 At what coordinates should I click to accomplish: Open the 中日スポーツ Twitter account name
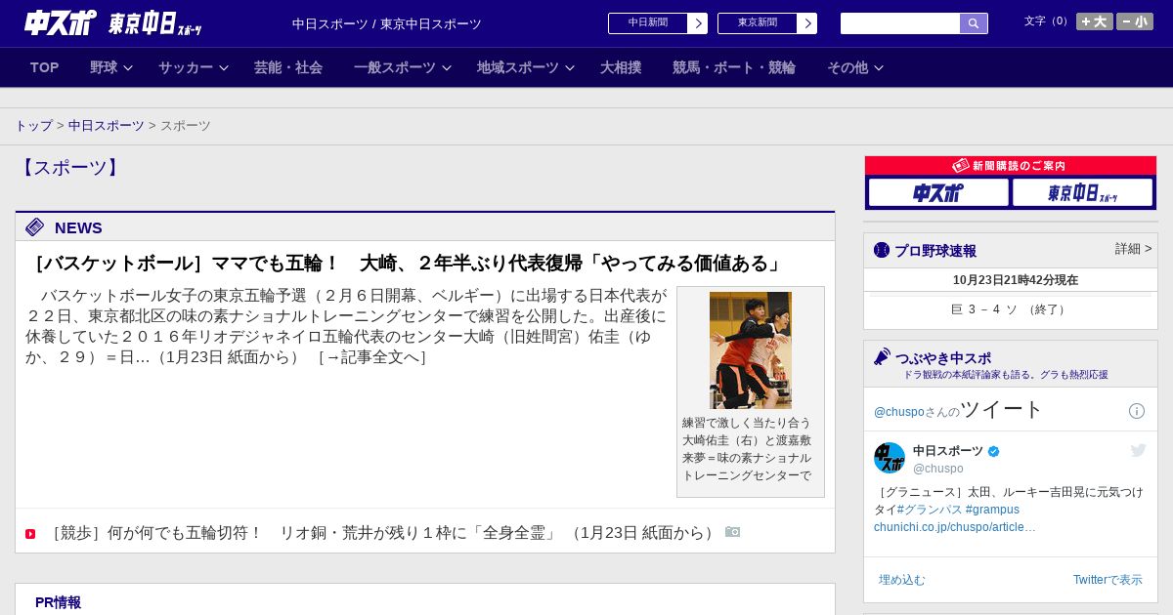948,451
